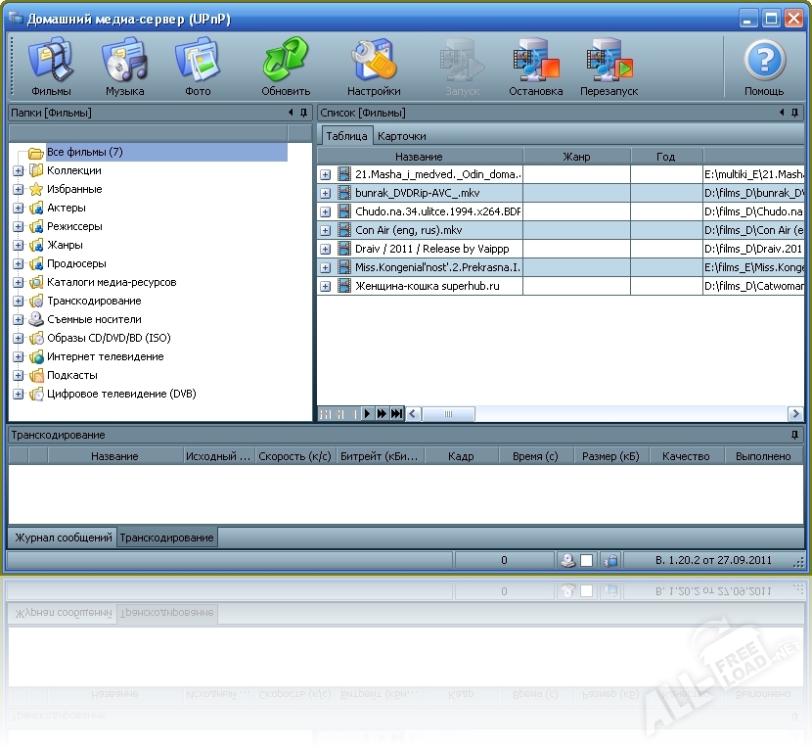Restart the server via Перезапуск
The width and height of the screenshot is (812, 748).
(x=609, y=68)
